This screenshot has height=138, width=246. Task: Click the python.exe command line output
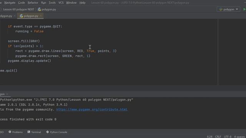[x=66, y=100]
